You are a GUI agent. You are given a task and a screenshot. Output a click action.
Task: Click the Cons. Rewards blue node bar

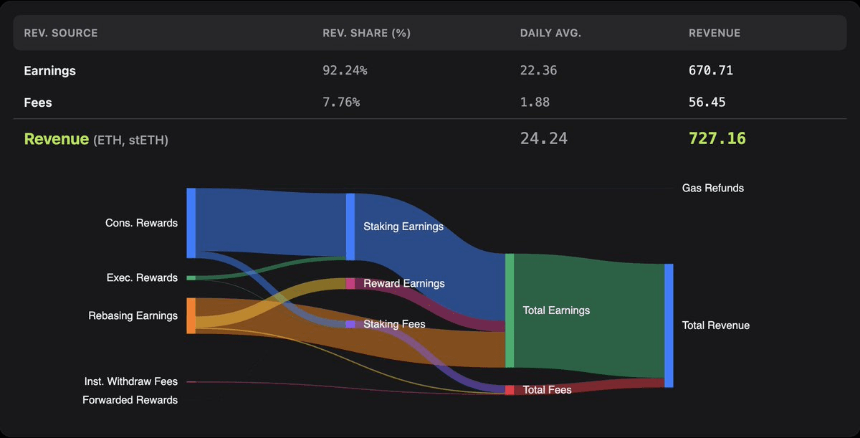point(191,222)
